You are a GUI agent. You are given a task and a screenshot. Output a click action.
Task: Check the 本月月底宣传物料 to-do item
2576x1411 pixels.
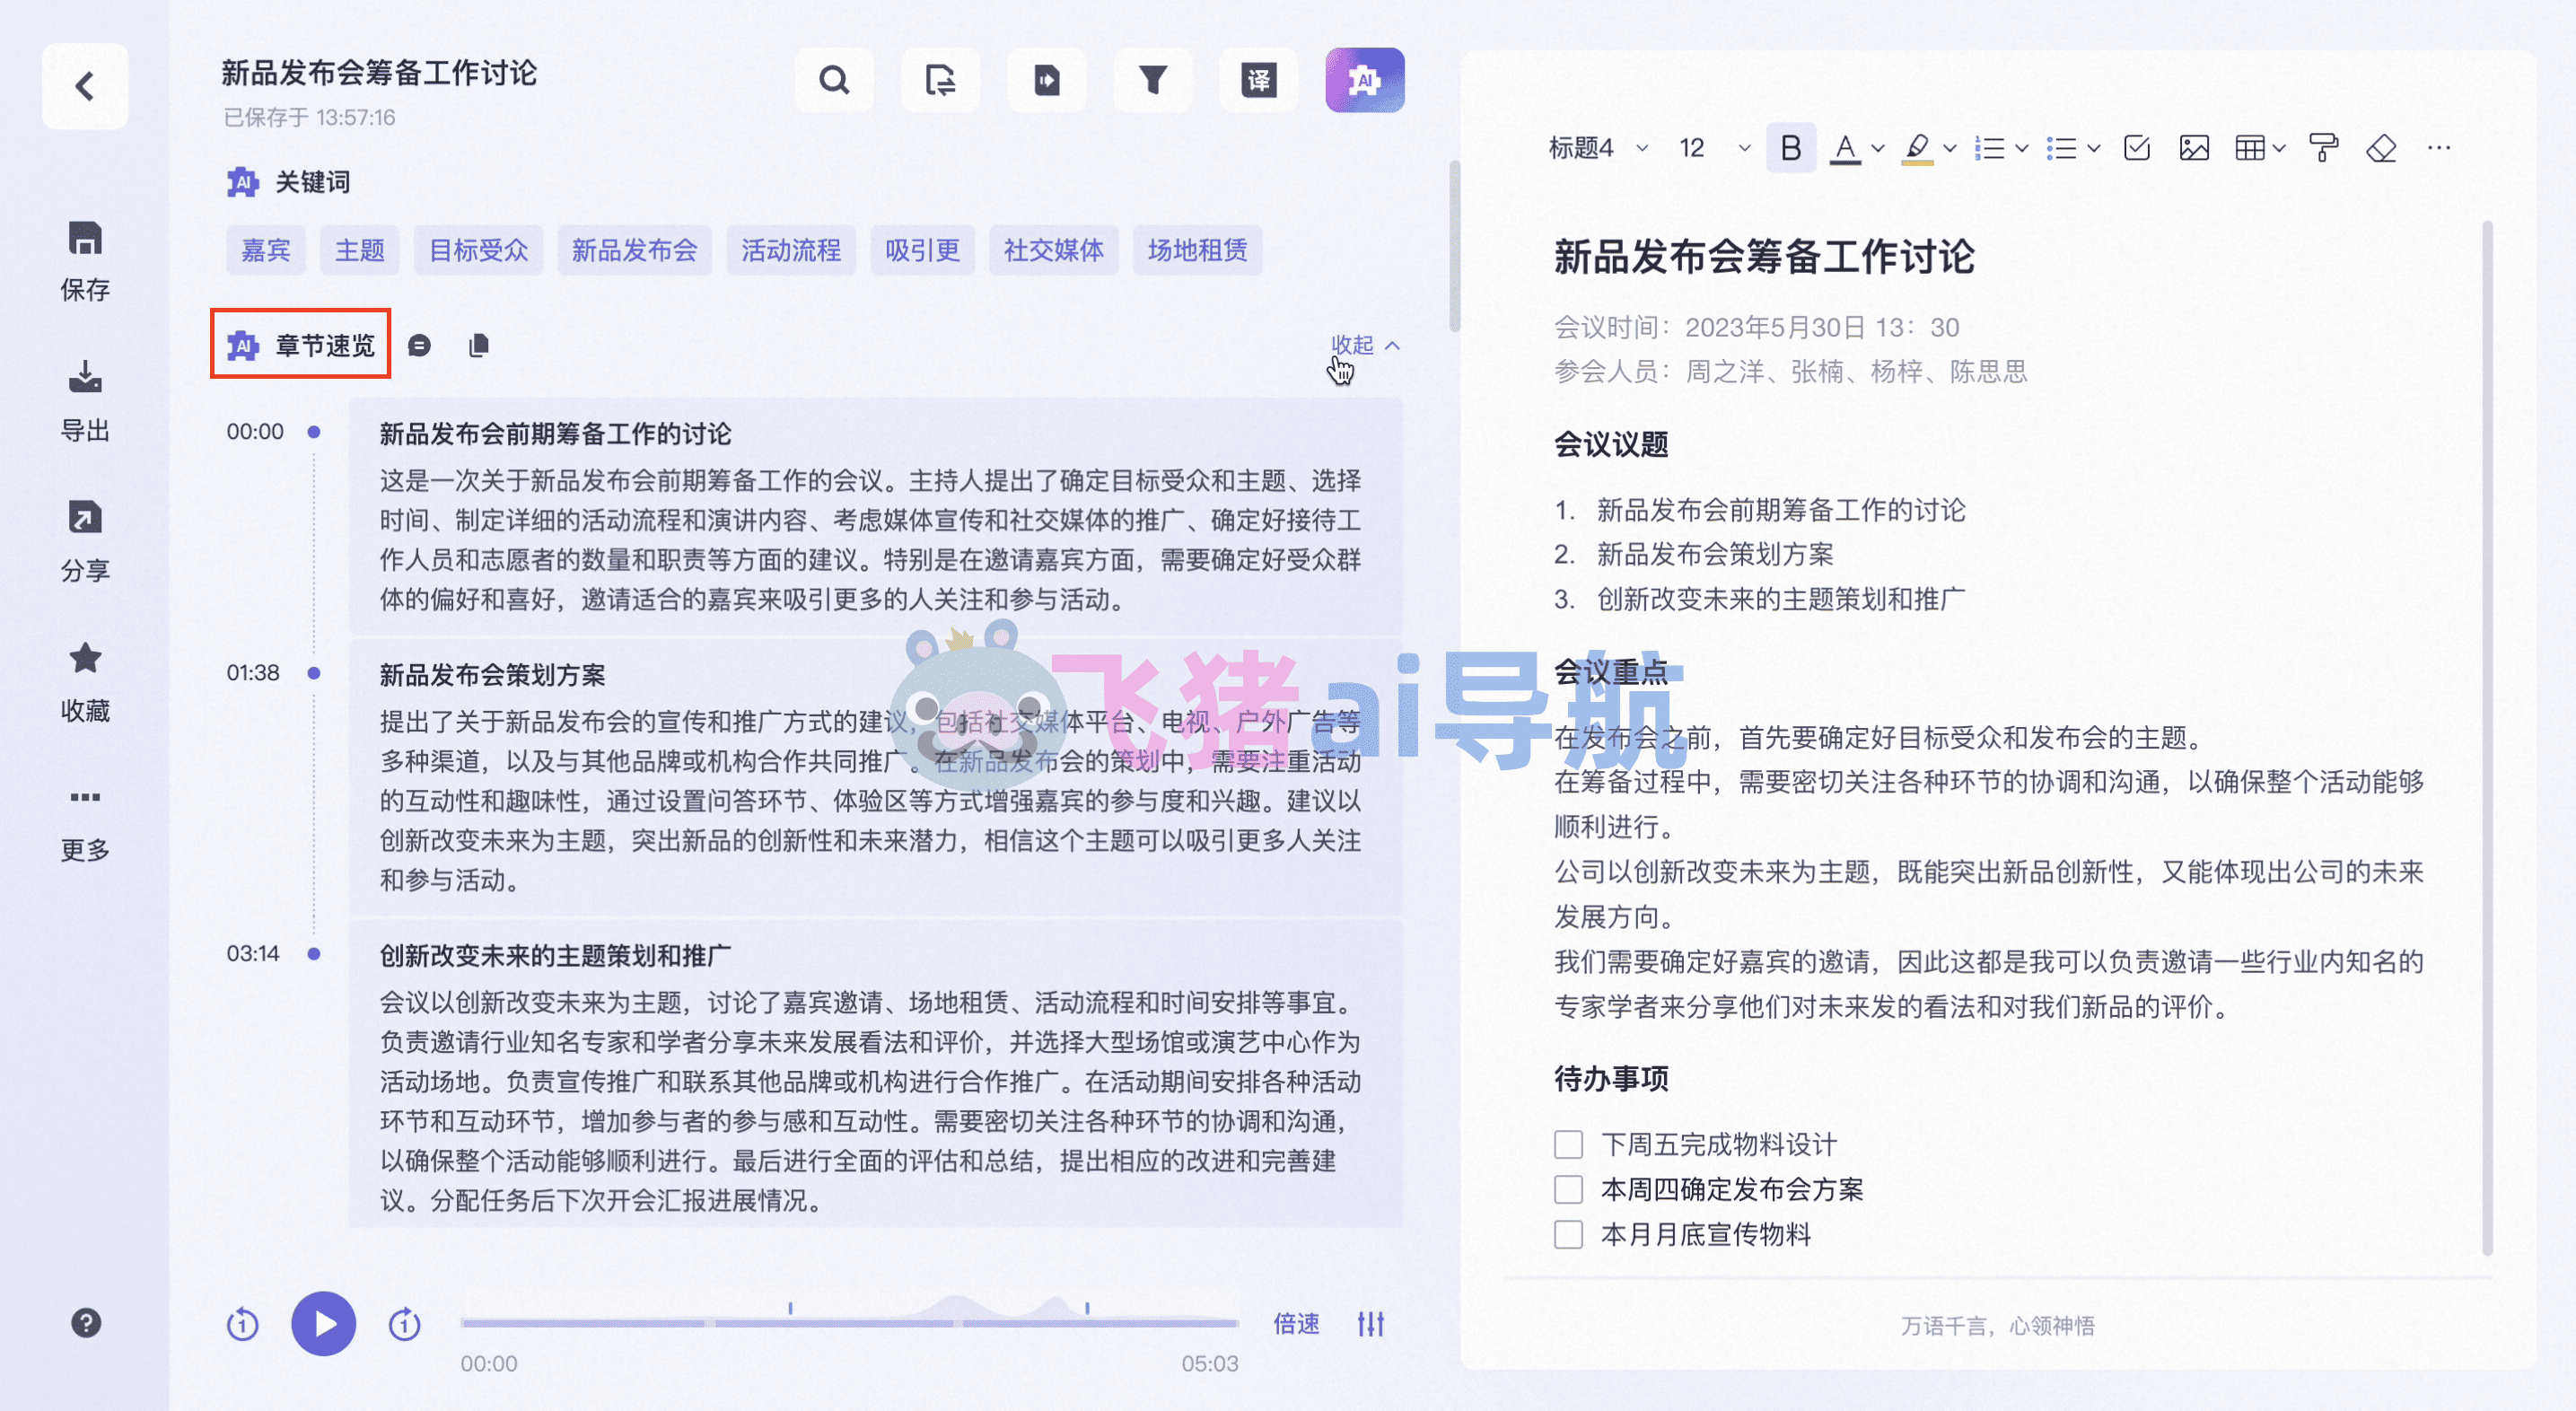tap(1569, 1234)
